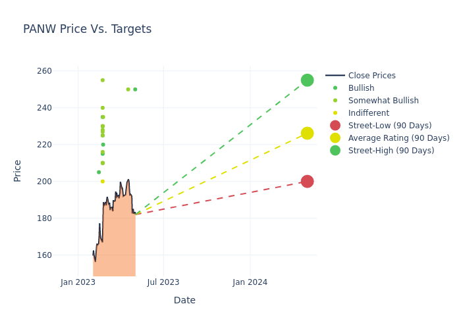Click the Price y-axis title
The height and width of the screenshot is (329, 461).
pos(18,170)
